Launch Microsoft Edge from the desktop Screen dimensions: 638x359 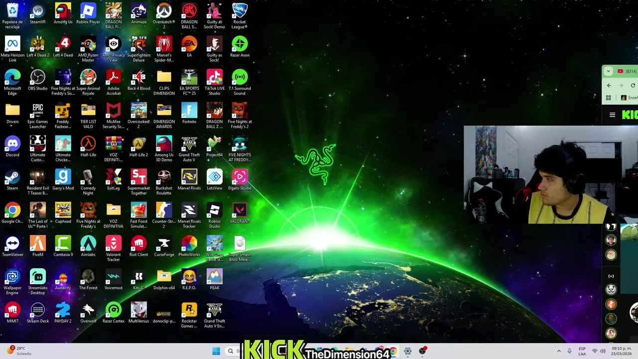pyautogui.click(x=12, y=82)
